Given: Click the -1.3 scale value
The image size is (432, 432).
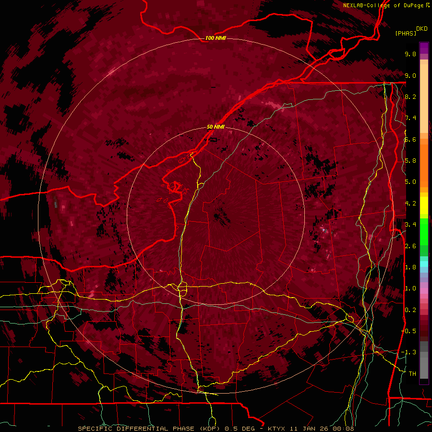Looking at the screenshot, I should (408, 352).
